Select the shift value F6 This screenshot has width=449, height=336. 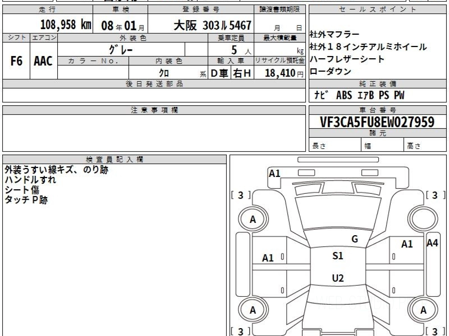click(x=16, y=61)
